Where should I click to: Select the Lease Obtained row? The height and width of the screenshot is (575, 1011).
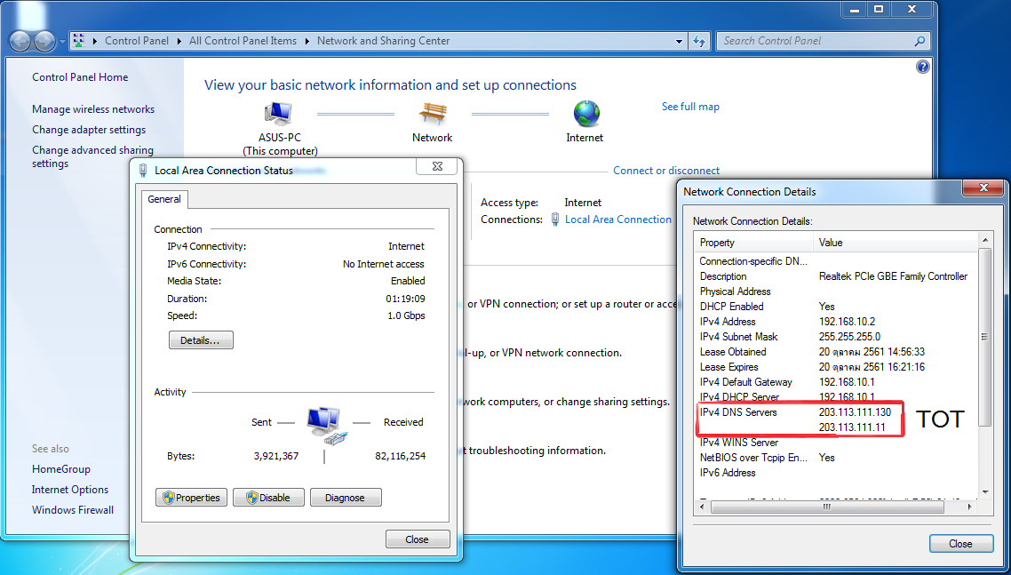tap(835, 352)
